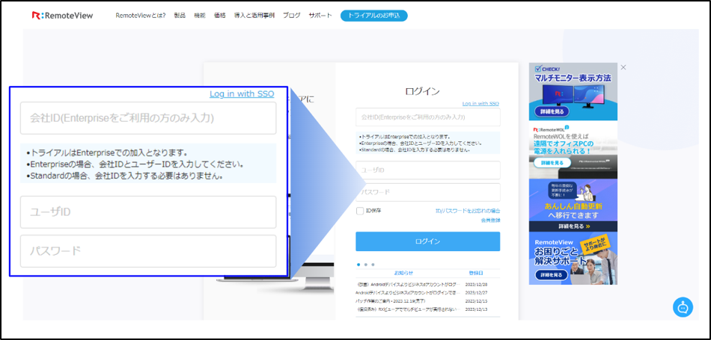The height and width of the screenshot is (340, 711).
Task: Tick the ID保存 checkbox
Action: point(360,211)
